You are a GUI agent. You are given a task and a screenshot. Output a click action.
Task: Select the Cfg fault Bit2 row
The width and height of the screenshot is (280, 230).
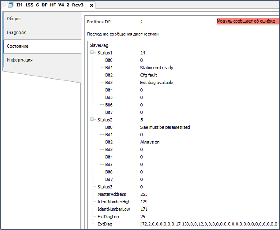tap(148, 75)
